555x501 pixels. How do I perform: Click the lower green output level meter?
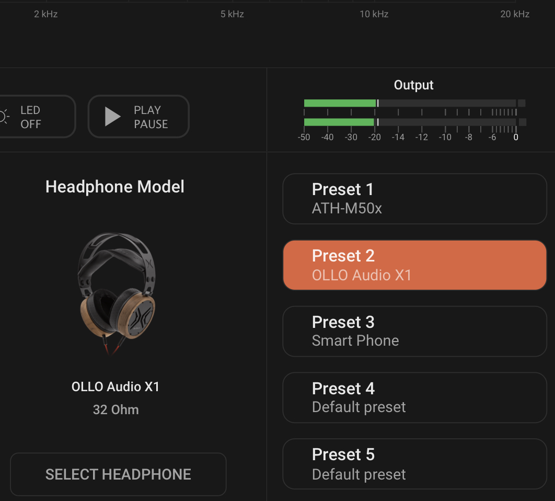pyautogui.click(x=339, y=122)
